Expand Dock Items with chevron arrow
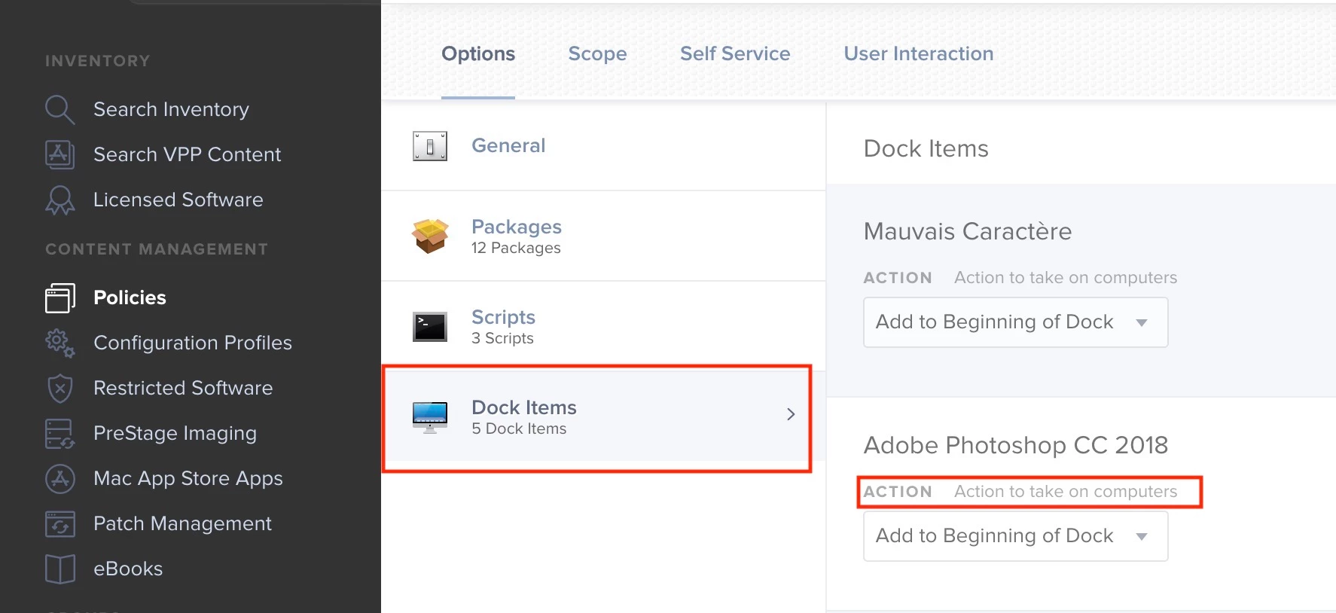 click(x=791, y=414)
